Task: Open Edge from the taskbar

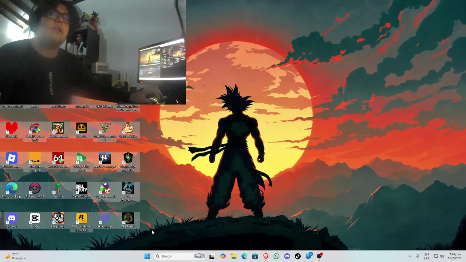Action: (244, 256)
